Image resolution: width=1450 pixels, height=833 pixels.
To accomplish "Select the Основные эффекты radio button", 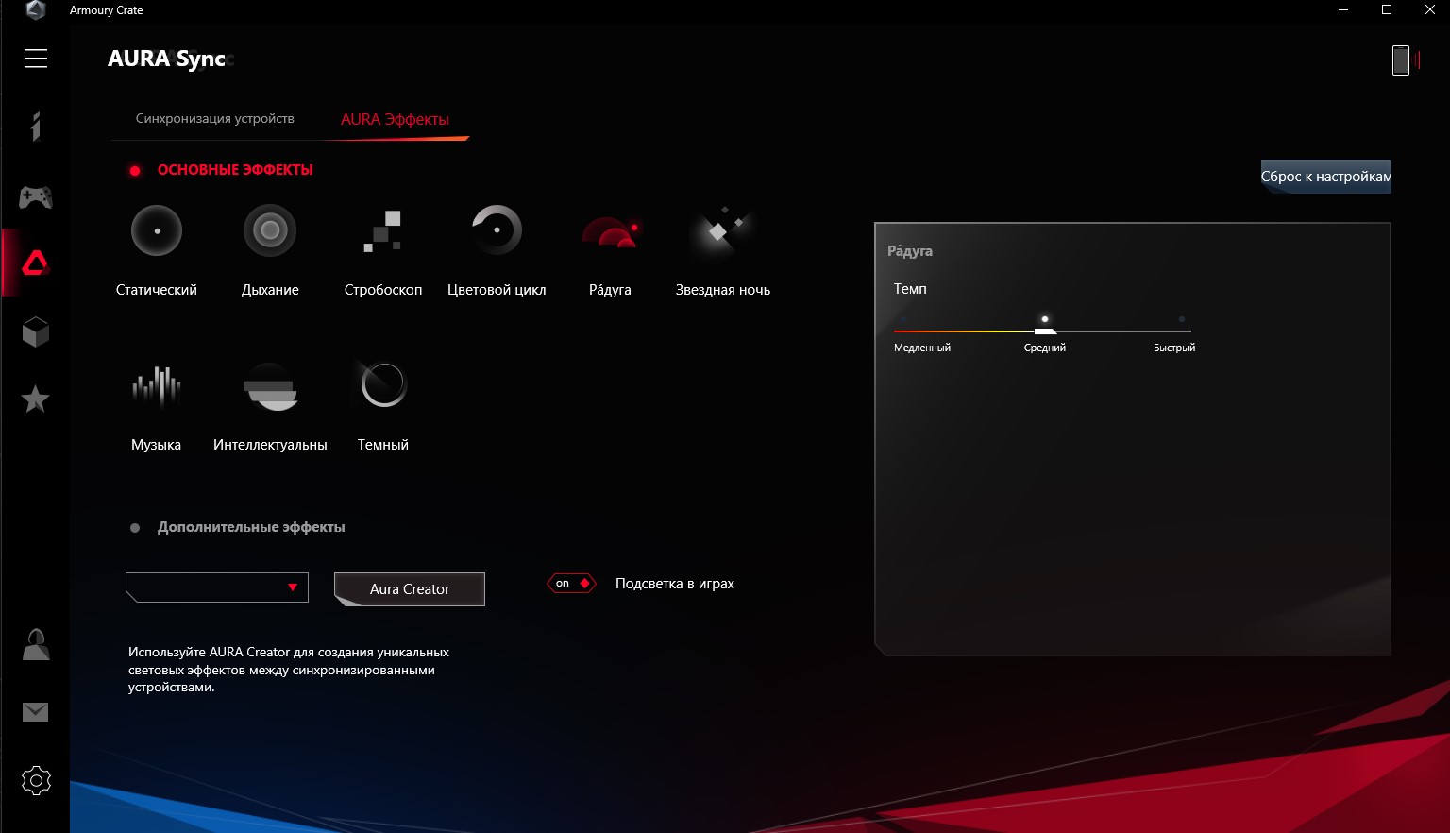I will coord(135,171).
